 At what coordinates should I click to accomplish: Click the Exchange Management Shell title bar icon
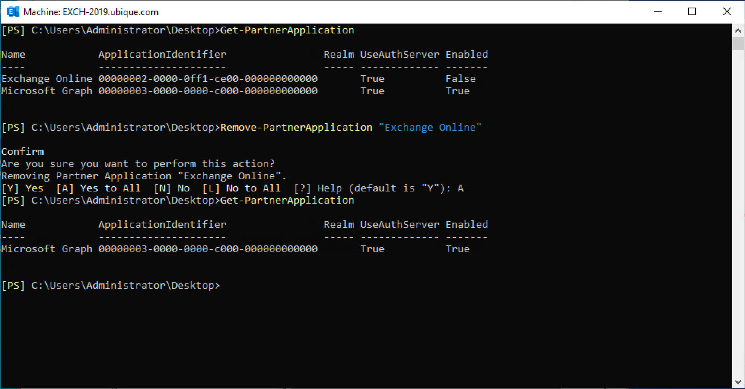(13, 12)
